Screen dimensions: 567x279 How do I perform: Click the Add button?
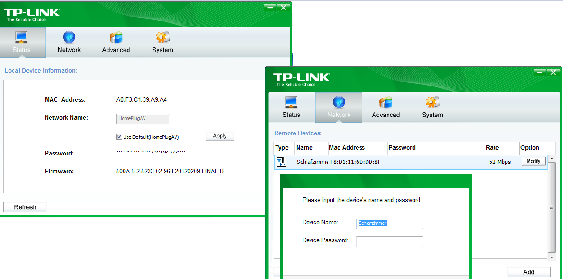point(529,272)
